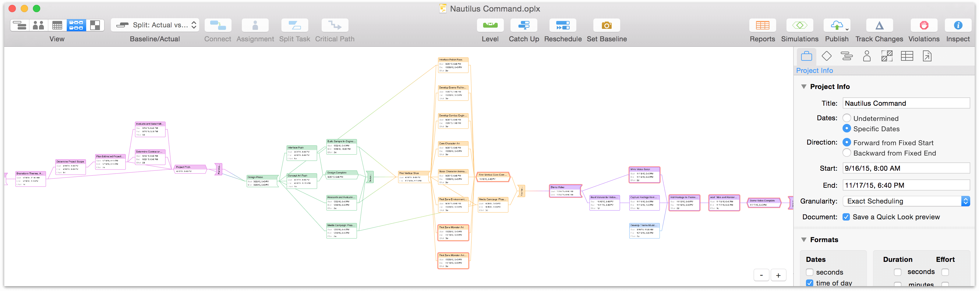Toggle the Inspect info icon

pos(958,26)
